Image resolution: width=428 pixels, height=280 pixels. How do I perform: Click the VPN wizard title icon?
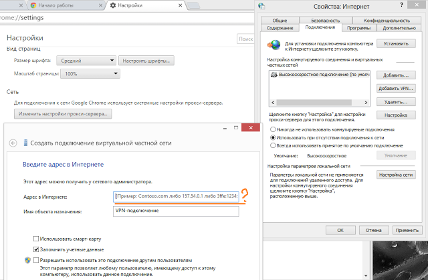click(25, 143)
